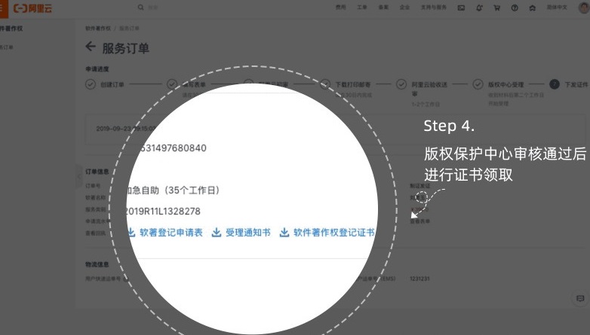
Task: Open the notification bell in the header
Action: tap(479, 8)
